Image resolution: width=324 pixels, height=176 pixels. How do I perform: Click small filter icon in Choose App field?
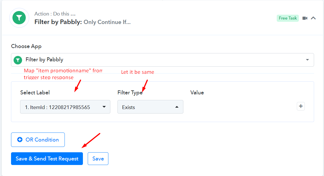pyautogui.click(x=18, y=60)
